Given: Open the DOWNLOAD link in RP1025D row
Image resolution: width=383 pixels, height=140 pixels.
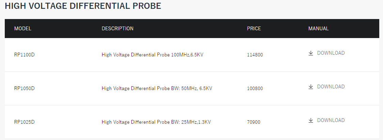Looking at the screenshot, I should [x=331, y=120].
